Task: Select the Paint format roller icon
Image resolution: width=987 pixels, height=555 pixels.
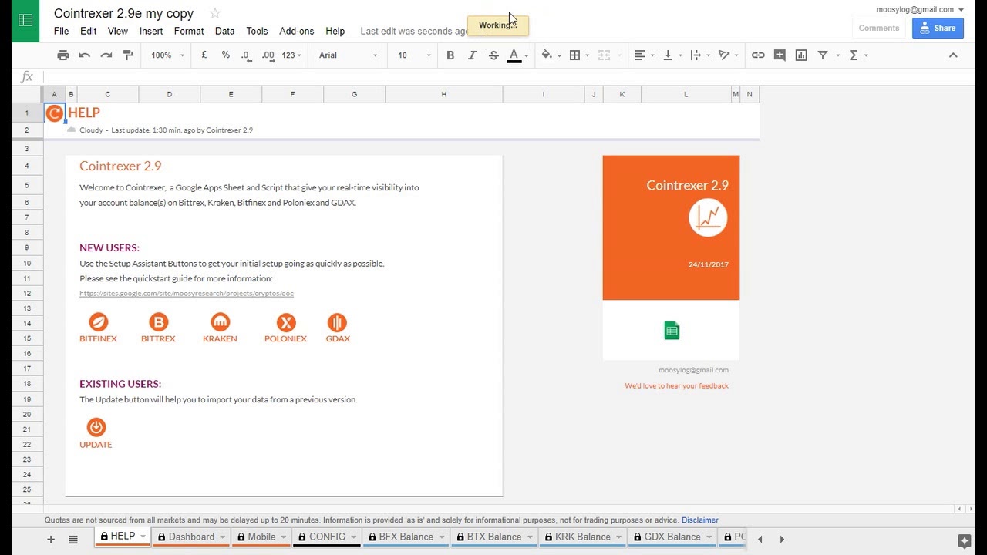Action: 128,55
